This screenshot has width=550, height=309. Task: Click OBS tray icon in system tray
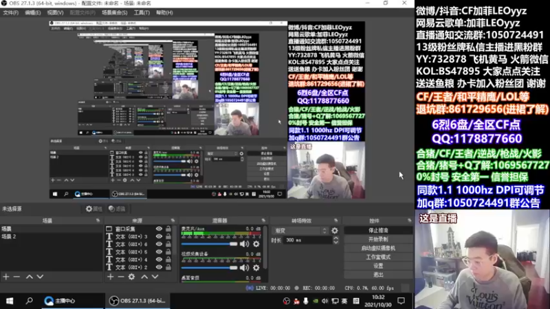click(x=287, y=301)
